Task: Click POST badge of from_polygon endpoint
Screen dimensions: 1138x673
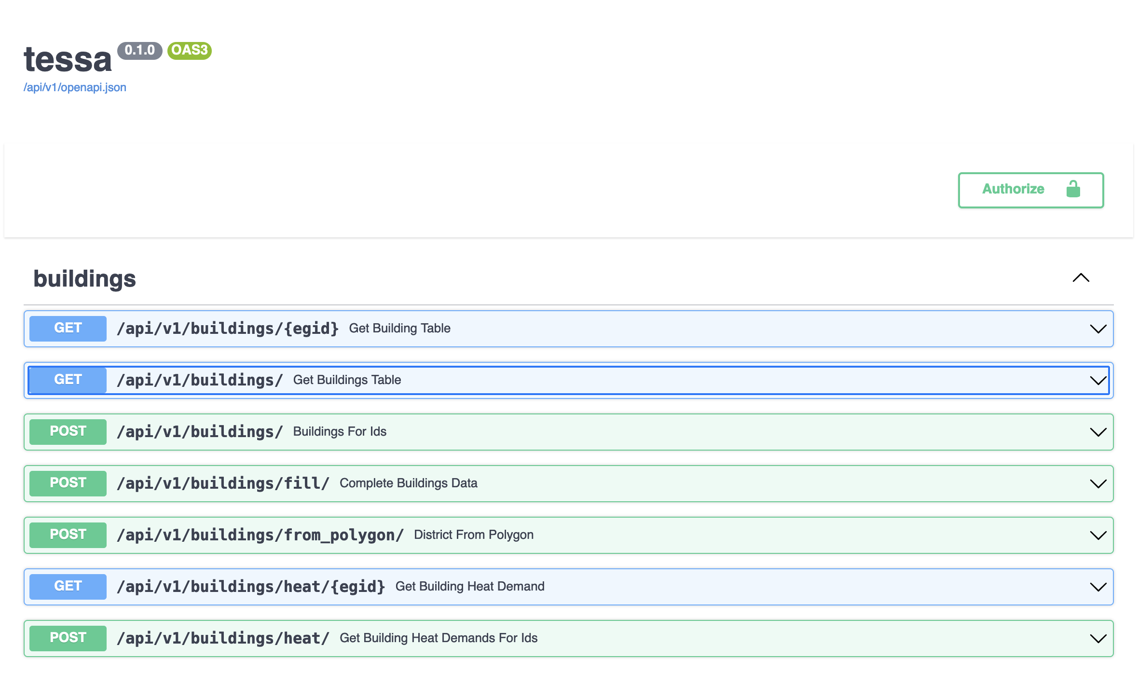Action: click(x=68, y=535)
